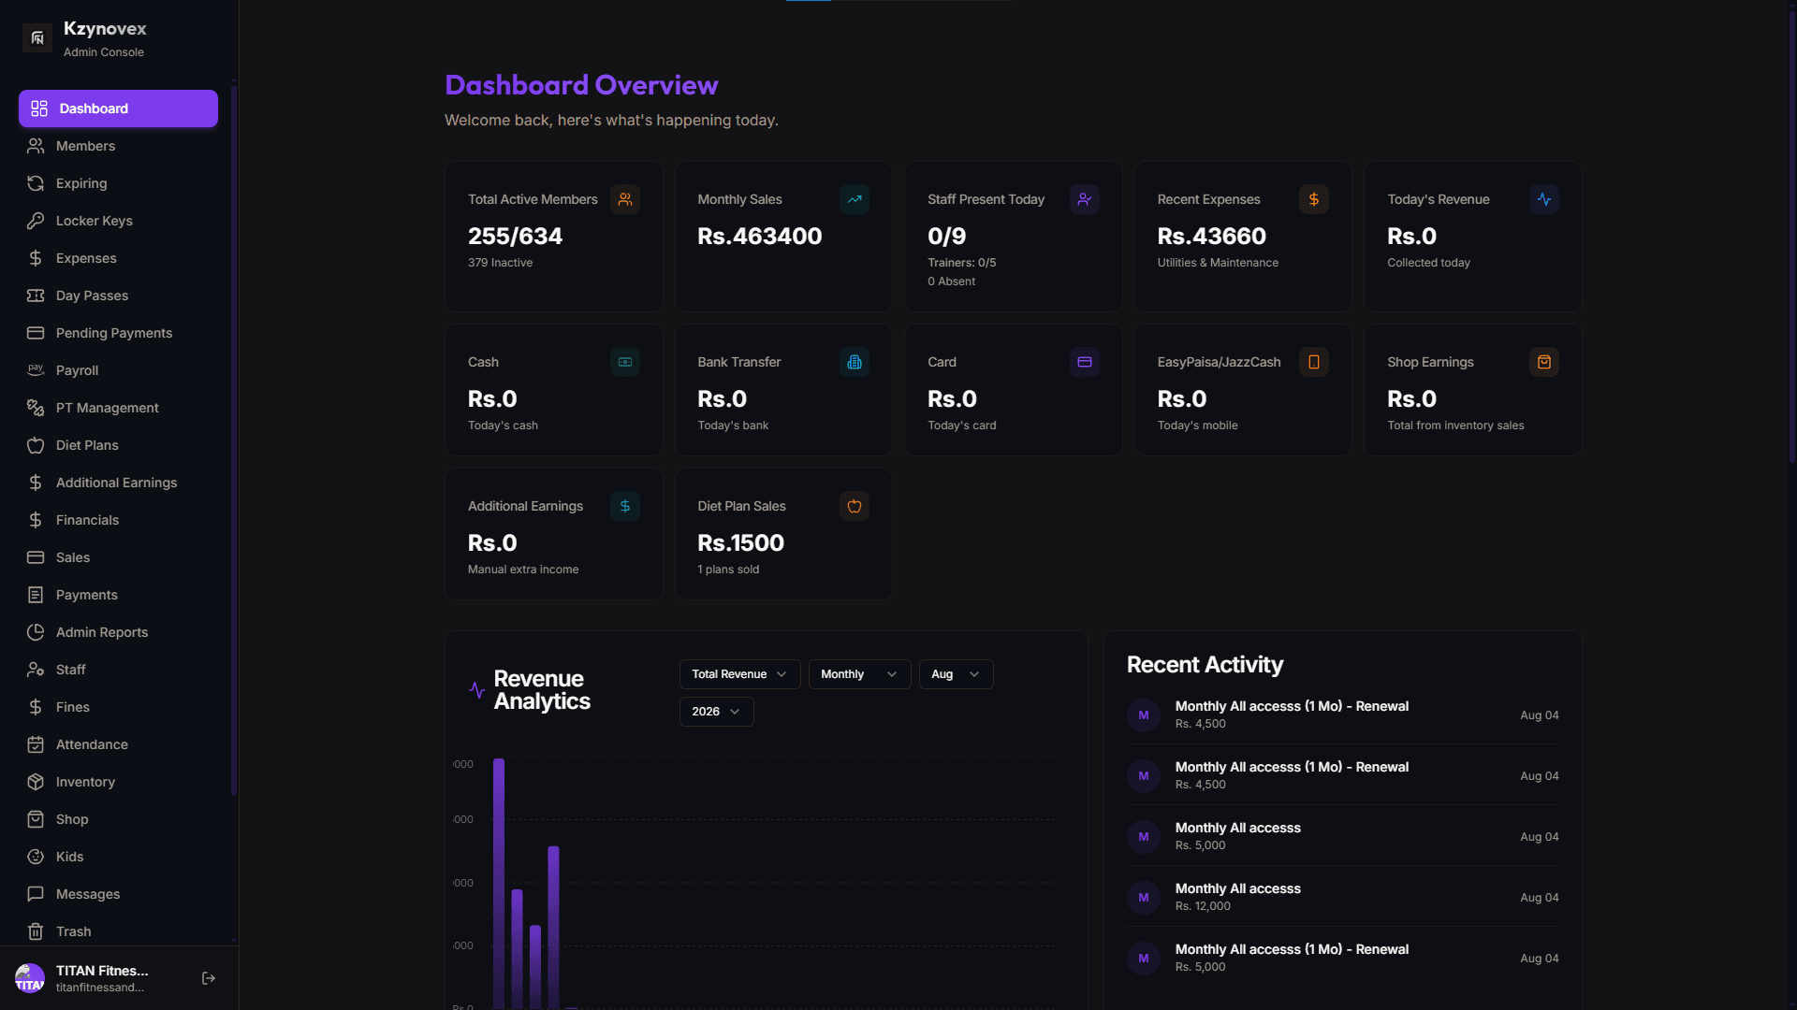The height and width of the screenshot is (1010, 1797).
Task: Navigate to Locker Keys
Action: point(118,221)
